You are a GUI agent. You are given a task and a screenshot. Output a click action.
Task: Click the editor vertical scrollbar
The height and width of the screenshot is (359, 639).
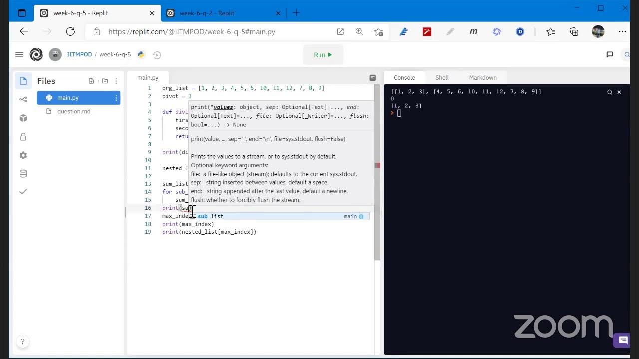click(x=377, y=172)
